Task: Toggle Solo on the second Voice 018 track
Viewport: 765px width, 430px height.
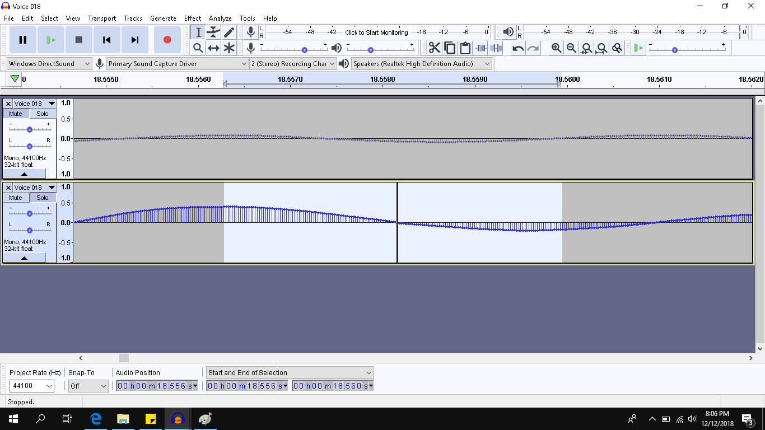Action: [x=43, y=198]
